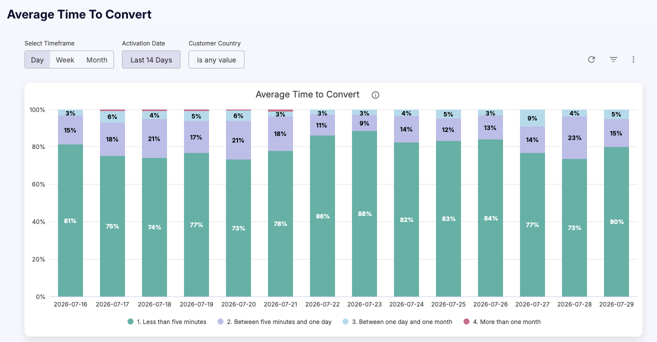Select the 73% green bar for 2026-07-20
657x342 pixels.
[238, 228]
